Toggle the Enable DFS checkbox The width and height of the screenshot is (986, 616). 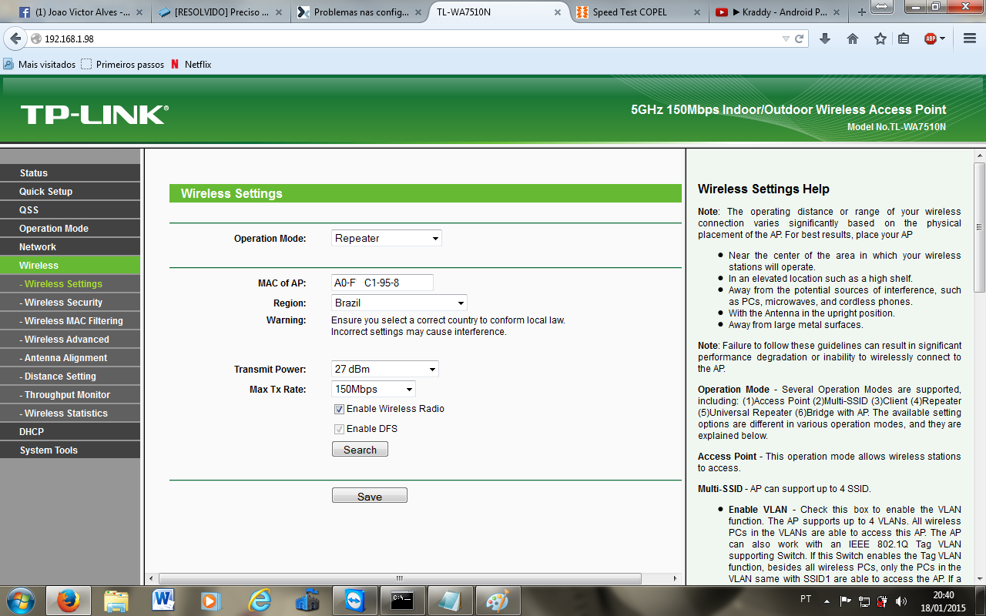(x=339, y=429)
